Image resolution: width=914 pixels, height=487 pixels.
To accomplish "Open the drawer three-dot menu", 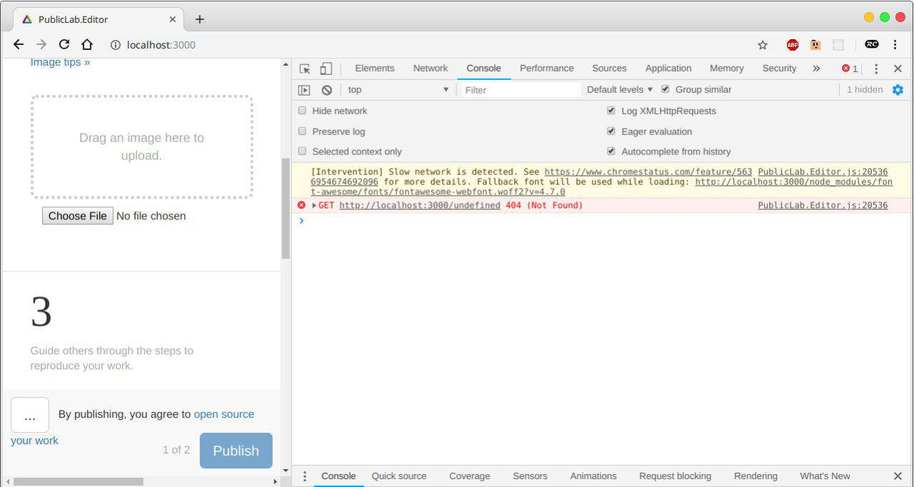I will tap(305, 476).
